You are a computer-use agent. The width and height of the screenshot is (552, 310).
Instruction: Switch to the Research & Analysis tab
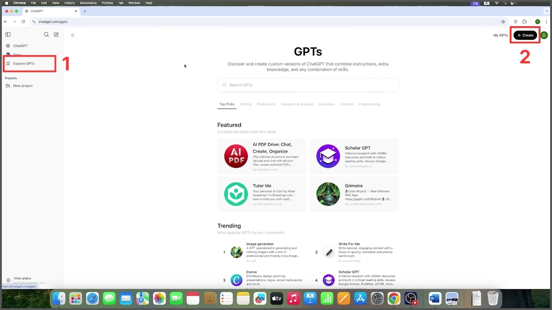tap(297, 104)
